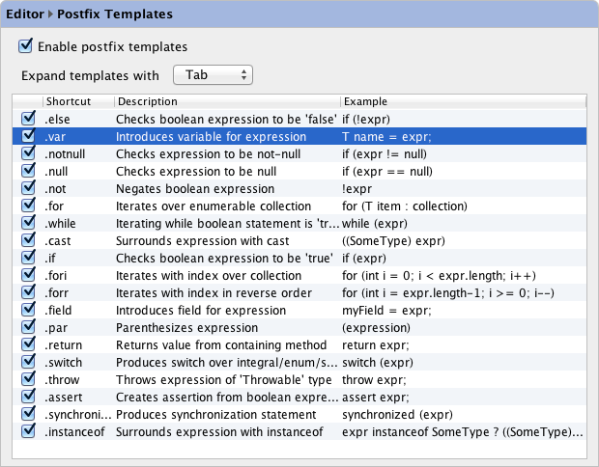This screenshot has width=599, height=467.
Task: Uncheck the .fori template checkbox
Action: click(x=28, y=276)
